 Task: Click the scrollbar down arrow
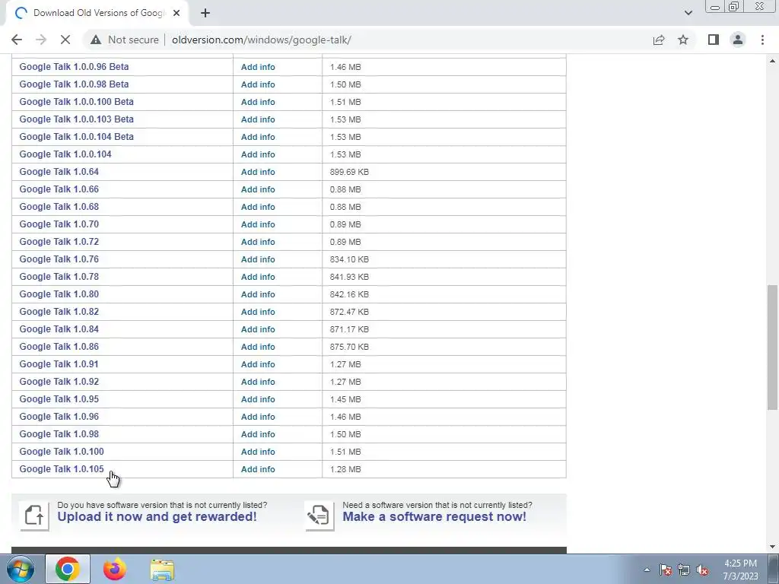773,547
